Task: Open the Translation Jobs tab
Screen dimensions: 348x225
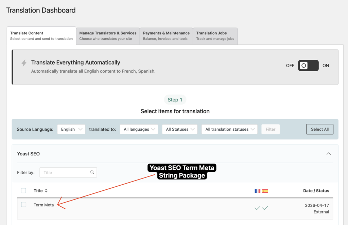Action: tap(215, 36)
